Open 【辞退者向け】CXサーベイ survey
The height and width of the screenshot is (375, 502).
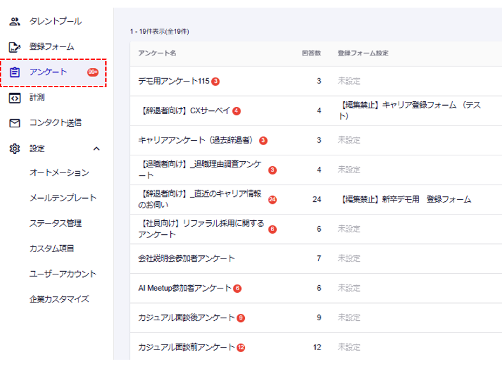184,111
